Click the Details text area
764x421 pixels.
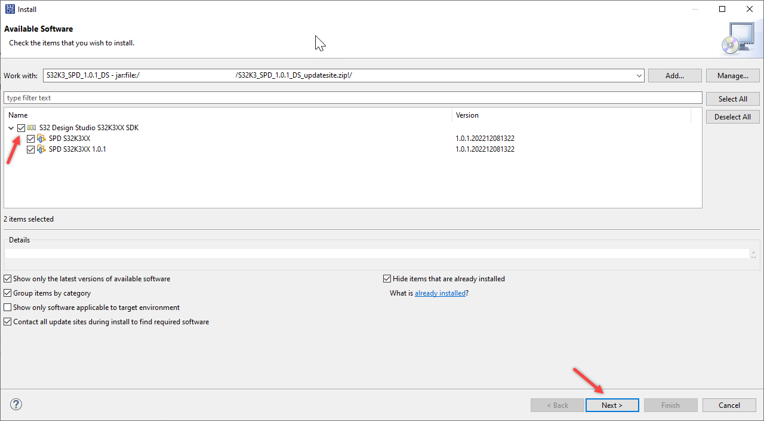(377, 253)
